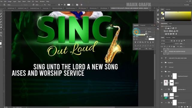Image resolution: width=192 pixels, height=108 pixels.
Task: Click layer Opacity value field
Action: click(181, 44)
